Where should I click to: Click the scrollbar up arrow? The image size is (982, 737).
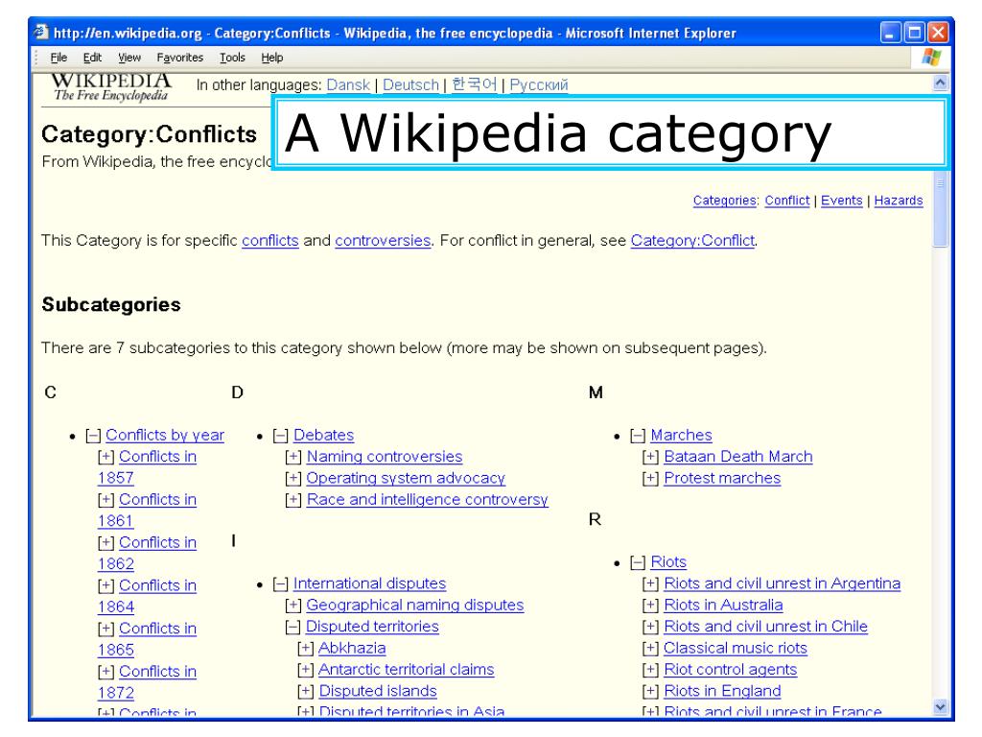pos(940,83)
